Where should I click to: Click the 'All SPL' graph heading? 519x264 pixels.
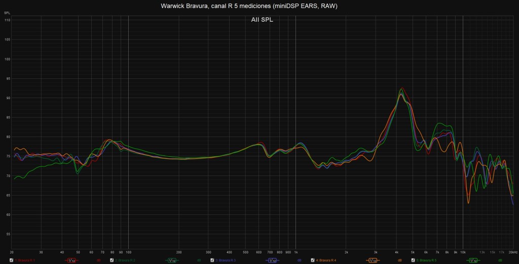point(262,20)
